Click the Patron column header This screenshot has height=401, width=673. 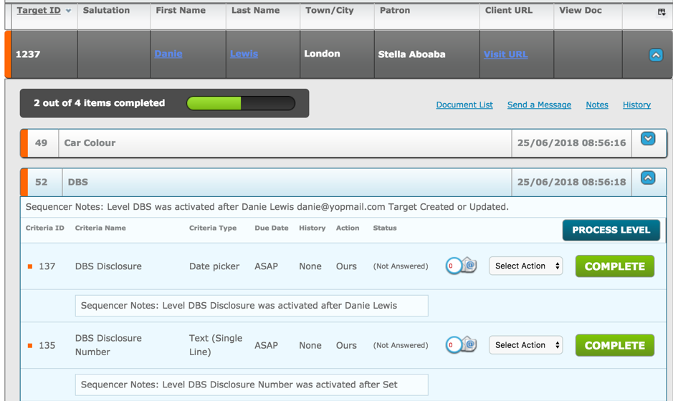pos(395,10)
